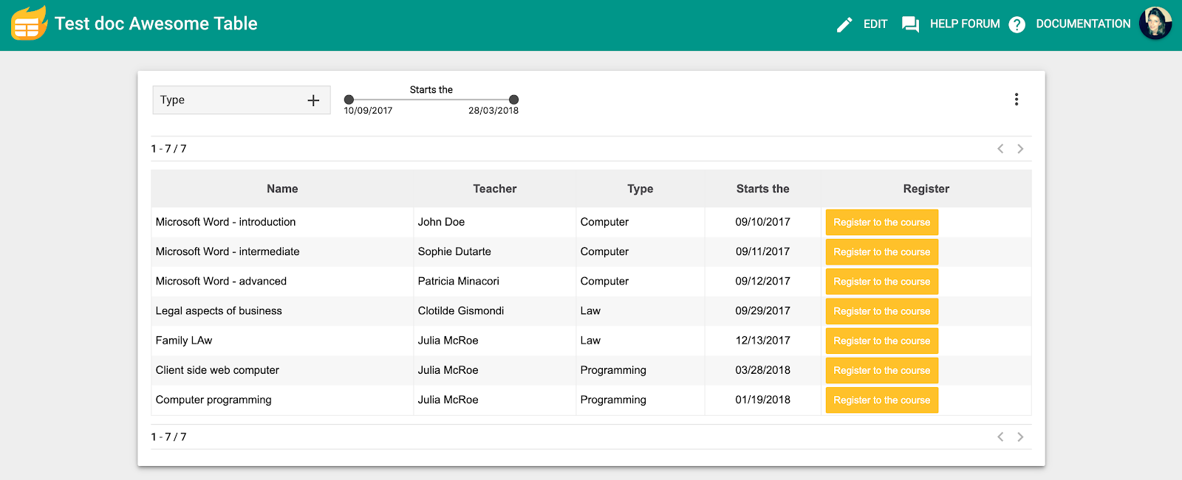Click the top 1 - 7 / 7 count
Screen dimensions: 1182x480
[x=168, y=148]
